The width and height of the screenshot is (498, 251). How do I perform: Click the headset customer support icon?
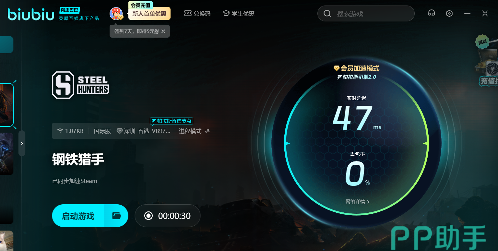pyautogui.click(x=431, y=13)
